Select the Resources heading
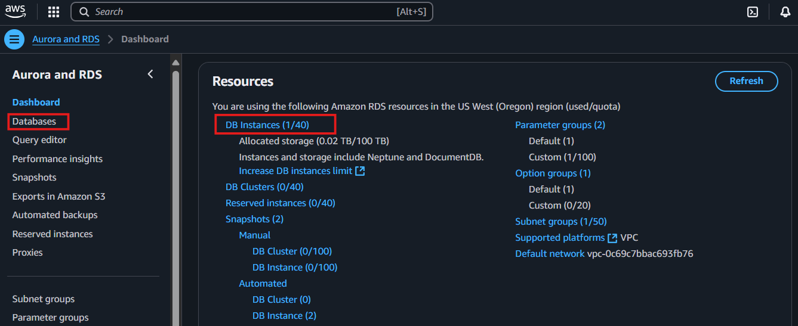This screenshot has height=326, width=798. (x=243, y=82)
